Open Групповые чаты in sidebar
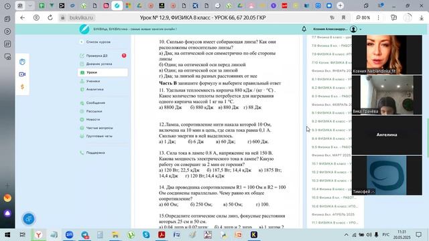The height and width of the screenshot is (241, 429). pos(99,136)
